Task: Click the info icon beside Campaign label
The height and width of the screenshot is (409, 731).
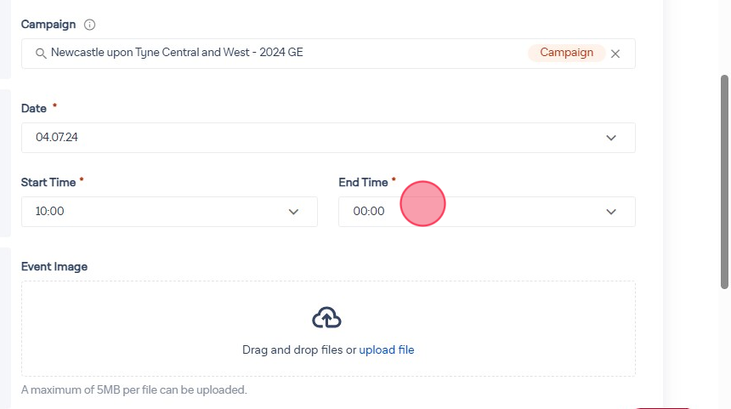Action: click(x=90, y=25)
